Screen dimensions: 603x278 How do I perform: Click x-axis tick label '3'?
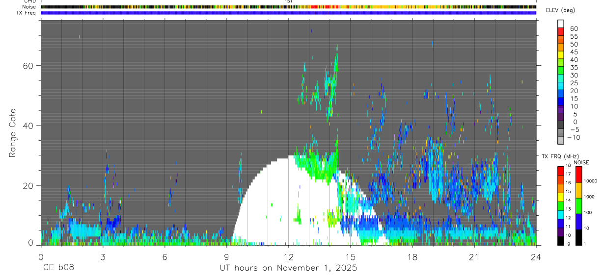103,257
